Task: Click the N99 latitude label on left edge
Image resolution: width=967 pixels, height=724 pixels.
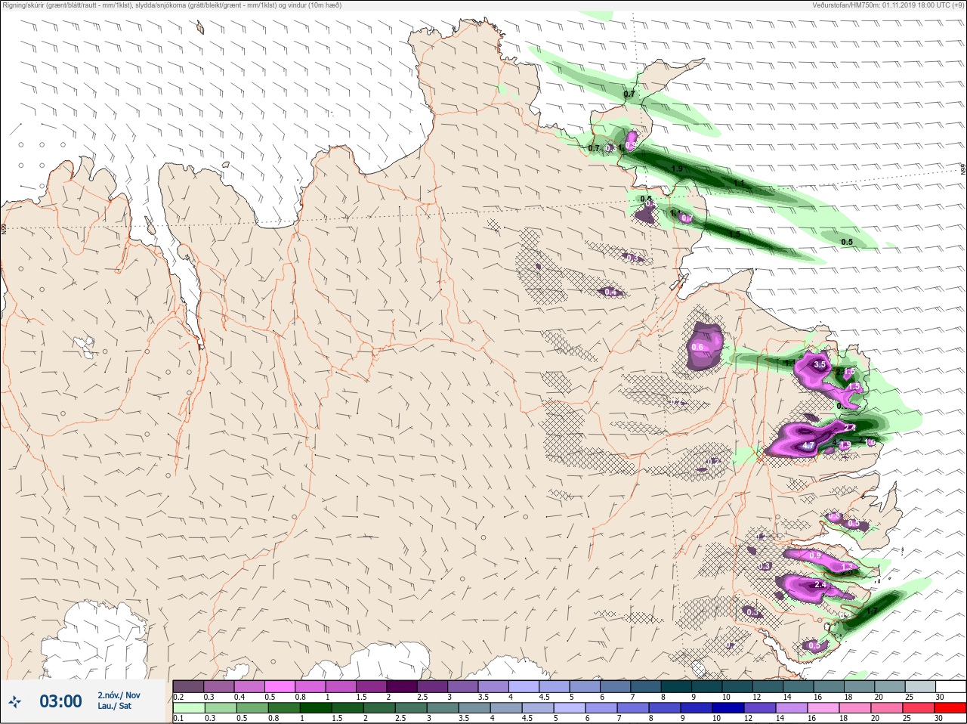Action: click(x=4, y=228)
